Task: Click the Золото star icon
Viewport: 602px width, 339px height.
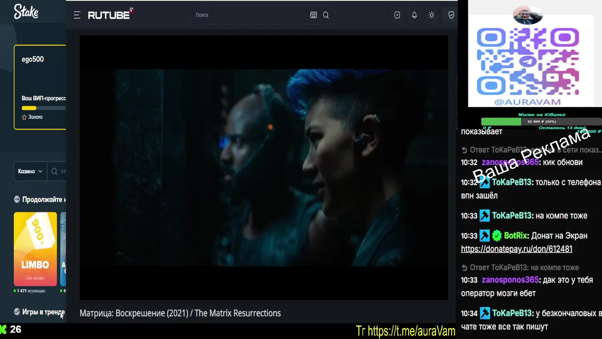Action: (x=24, y=117)
